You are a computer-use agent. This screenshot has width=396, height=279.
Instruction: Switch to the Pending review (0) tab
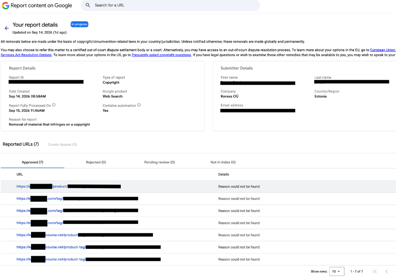click(x=159, y=162)
